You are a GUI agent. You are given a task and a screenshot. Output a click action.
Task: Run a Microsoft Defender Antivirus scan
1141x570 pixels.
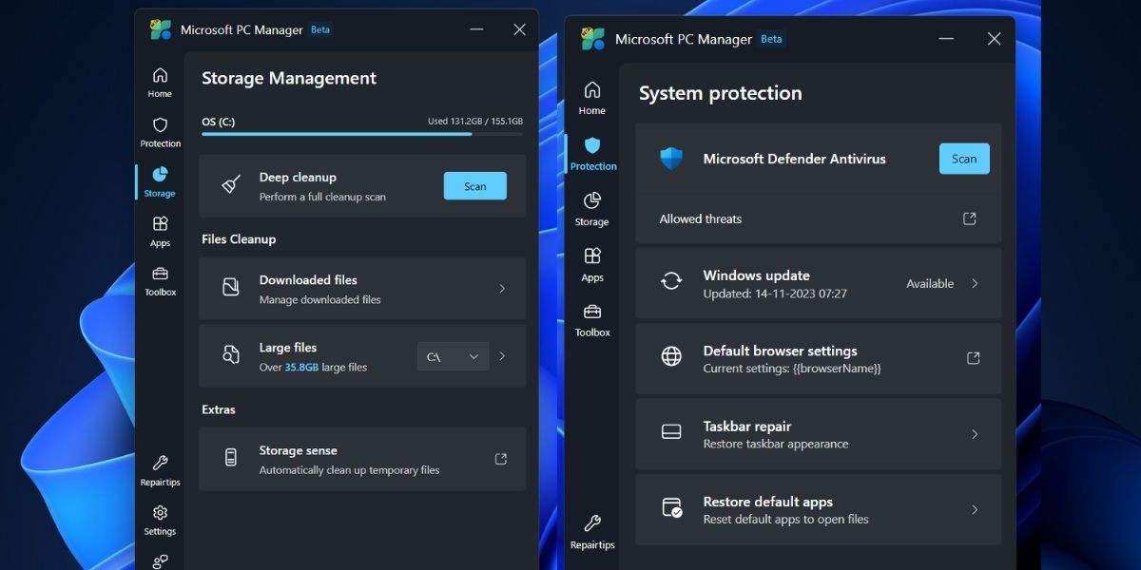click(x=963, y=158)
